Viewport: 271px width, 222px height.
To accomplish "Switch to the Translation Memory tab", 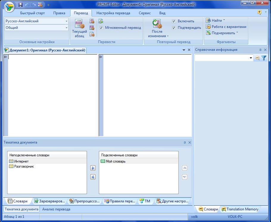I will click(x=240, y=209).
